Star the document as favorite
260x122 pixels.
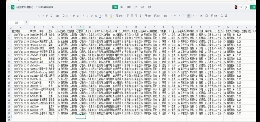(x=36, y=7)
